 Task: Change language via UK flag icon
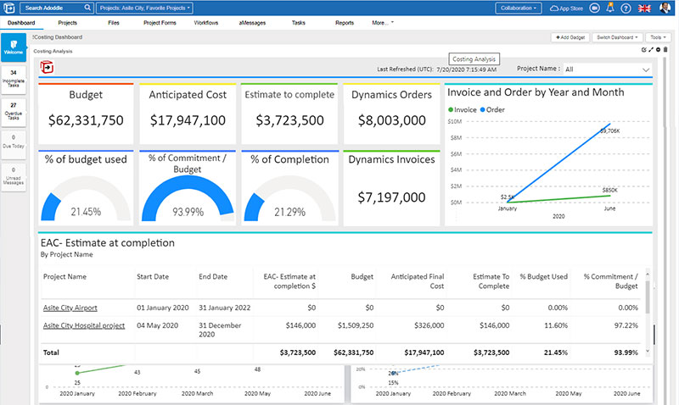tap(644, 8)
